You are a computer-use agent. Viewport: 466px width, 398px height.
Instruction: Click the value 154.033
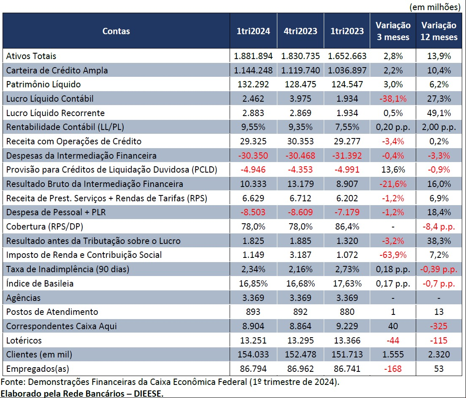pyautogui.click(x=253, y=354)
